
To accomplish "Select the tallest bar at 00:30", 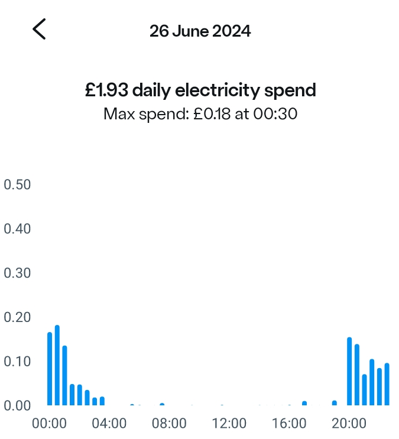I will [57, 365].
